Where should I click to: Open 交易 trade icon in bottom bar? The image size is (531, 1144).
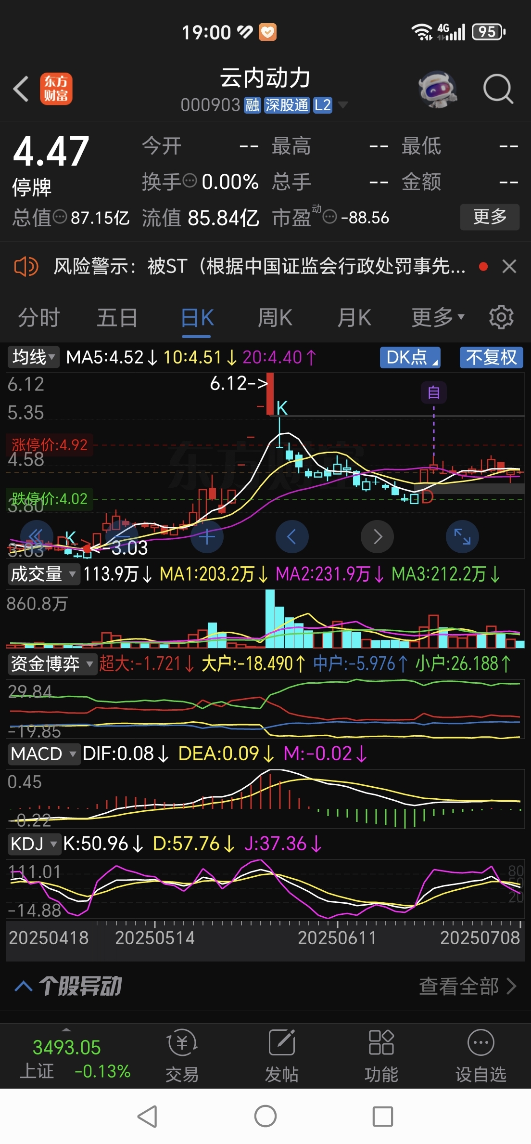pos(182,1056)
